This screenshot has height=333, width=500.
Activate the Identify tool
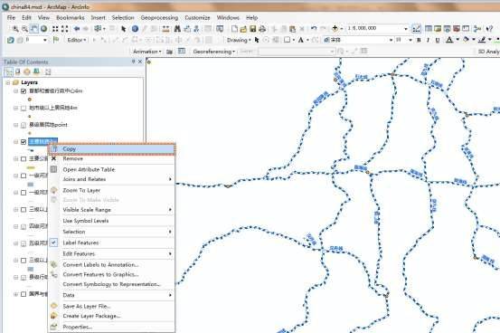click(x=135, y=29)
